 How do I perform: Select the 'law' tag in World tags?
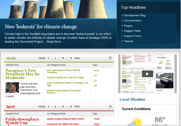click(x=95, y=86)
